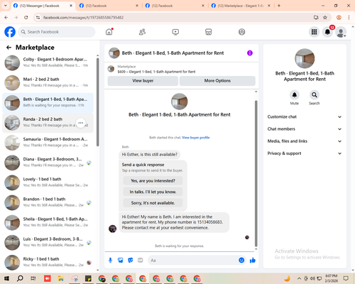
Task: Click the browser back arrow
Action: pyautogui.click(x=6, y=18)
